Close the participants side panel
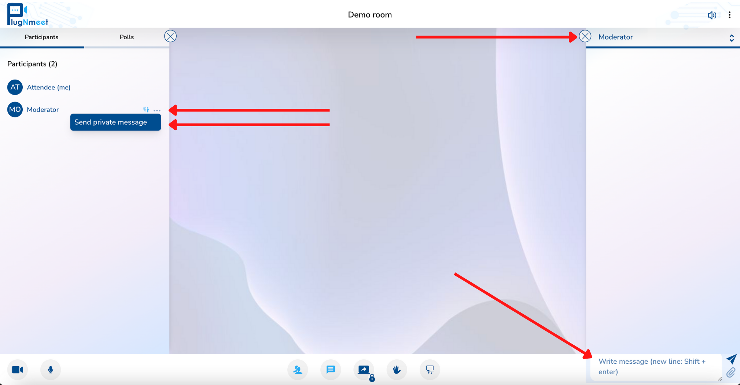This screenshot has width=740, height=385. [170, 36]
